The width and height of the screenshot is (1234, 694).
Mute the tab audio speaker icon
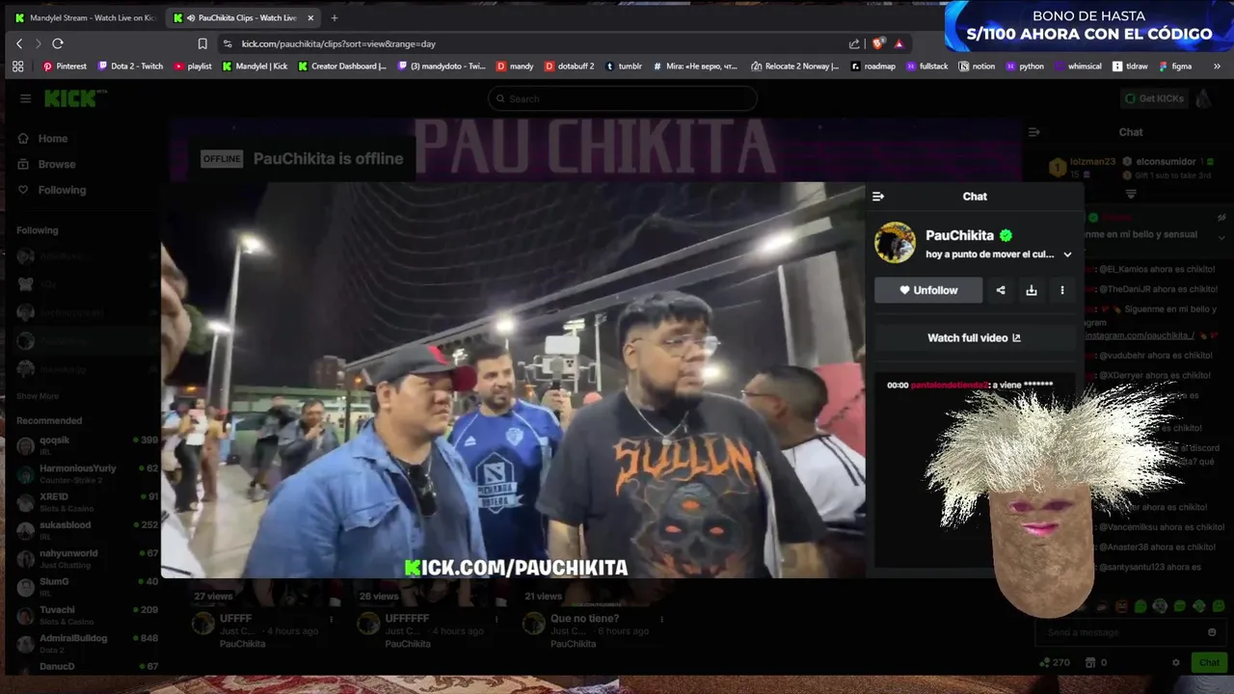[x=191, y=17]
